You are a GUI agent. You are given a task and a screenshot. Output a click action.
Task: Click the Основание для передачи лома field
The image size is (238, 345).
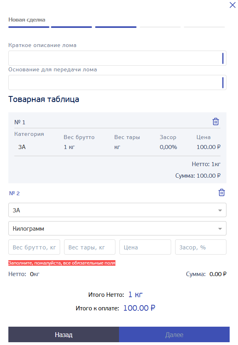click(x=117, y=82)
